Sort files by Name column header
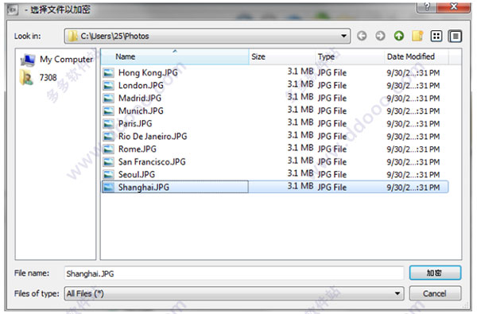Screen dimensions: 477x314 click(x=175, y=56)
